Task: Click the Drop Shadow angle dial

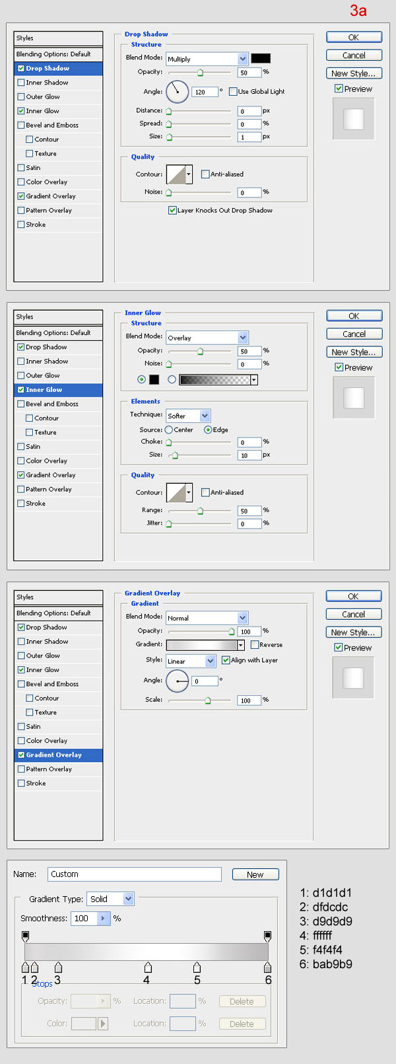Action: (x=177, y=92)
